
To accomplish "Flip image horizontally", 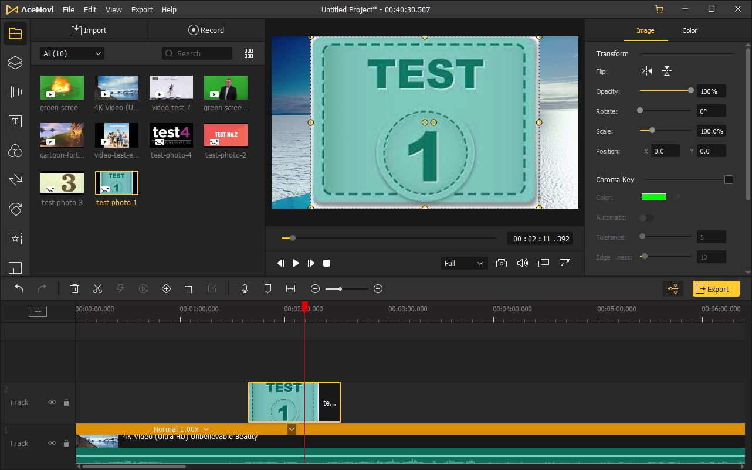I will click(x=646, y=71).
